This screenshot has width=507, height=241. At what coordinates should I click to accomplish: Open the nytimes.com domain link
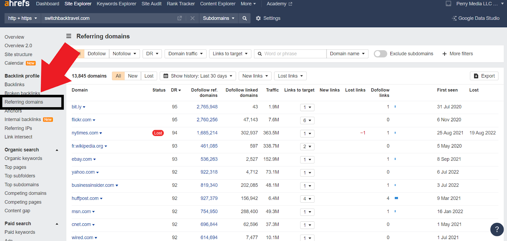pos(85,133)
